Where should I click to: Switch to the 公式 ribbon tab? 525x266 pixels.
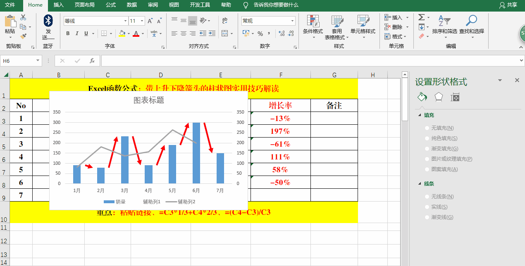coord(111,5)
